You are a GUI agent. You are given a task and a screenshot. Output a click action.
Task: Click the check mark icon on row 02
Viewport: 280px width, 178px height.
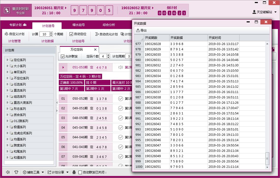click(x=121, y=108)
